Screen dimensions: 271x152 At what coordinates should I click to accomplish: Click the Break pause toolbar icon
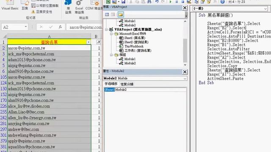(x=177, y=2)
